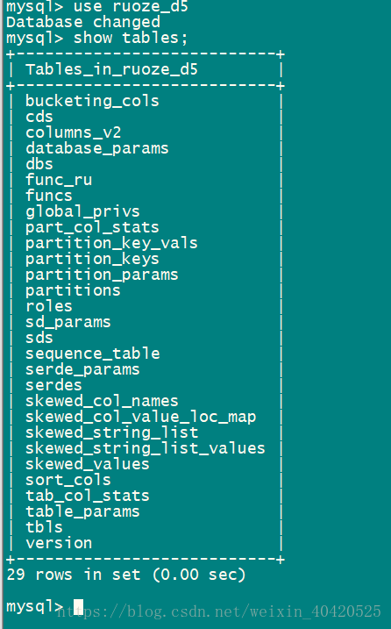This screenshot has height=629, width=391.
Task: Click the sort_cols table name
Action: [x=68, y=480]
